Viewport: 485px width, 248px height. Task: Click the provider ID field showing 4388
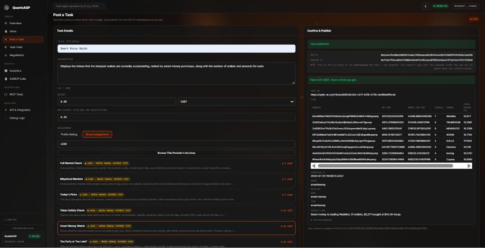[176, 144]
